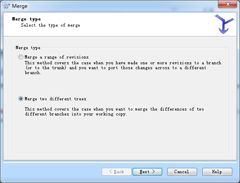Click the Next button

click(x=147, y=172)
